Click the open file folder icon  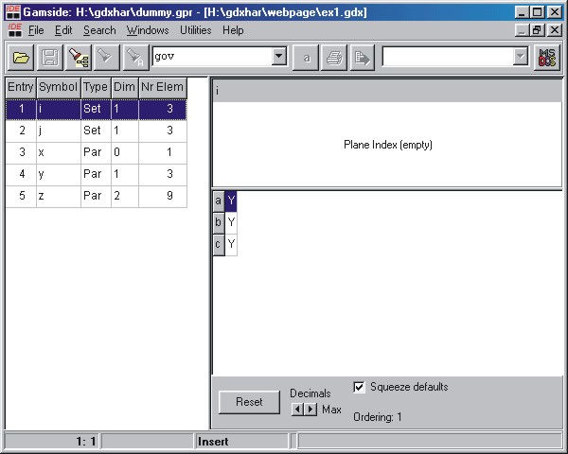(21, 59)
